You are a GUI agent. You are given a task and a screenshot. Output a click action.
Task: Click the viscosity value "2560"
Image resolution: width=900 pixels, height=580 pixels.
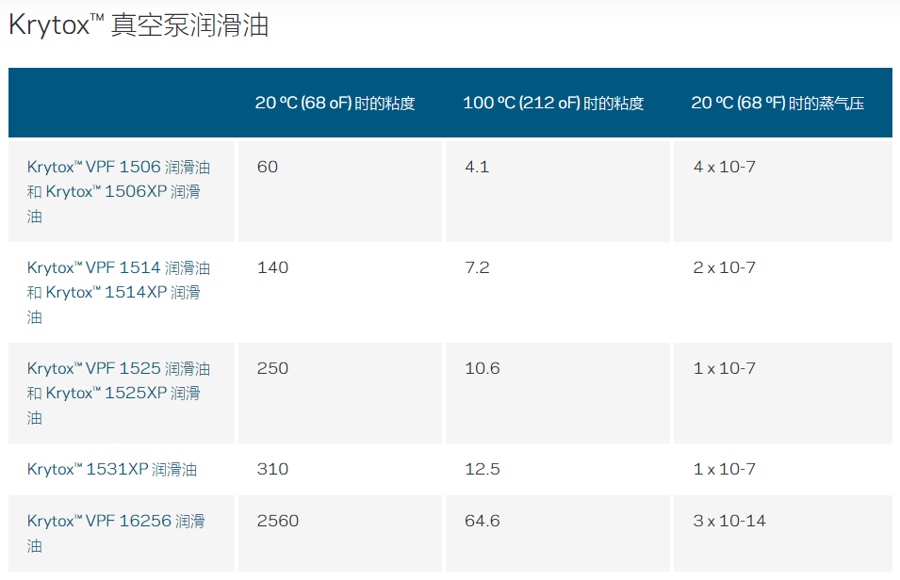pyautogui.click(x=278, y=521)
